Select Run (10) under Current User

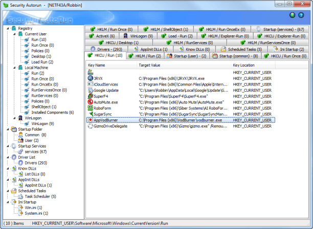pyautogui.click(x=39, y=39)
